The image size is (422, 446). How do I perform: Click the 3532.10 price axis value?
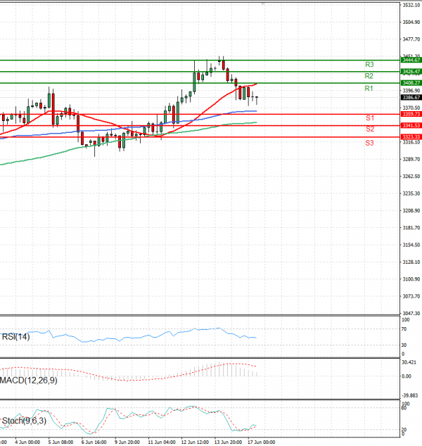point(411,5)
